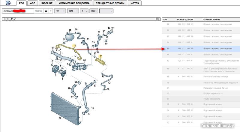This screenshot has width=240, height=132.
Task: Click the question mark help icon
Action: 51,11
